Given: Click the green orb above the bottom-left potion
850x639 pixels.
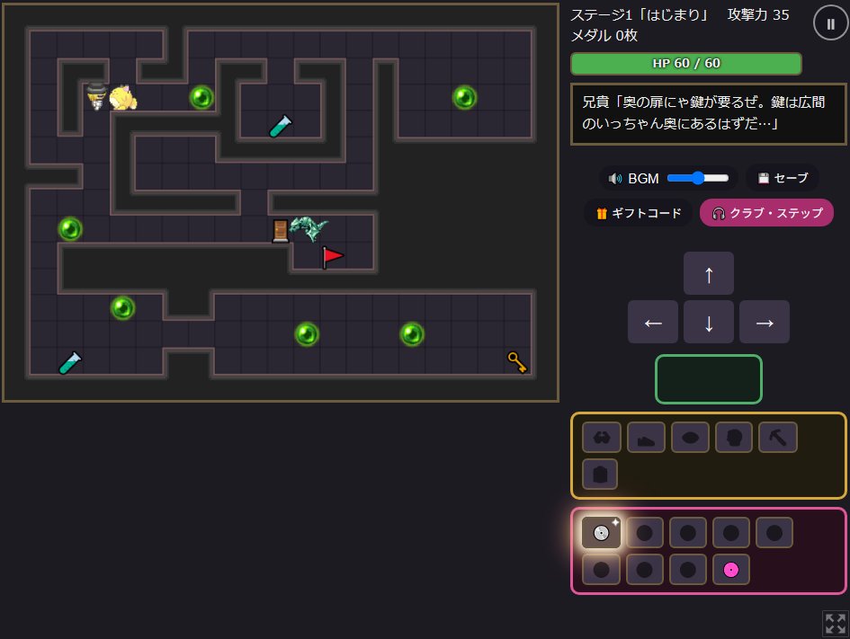Looking at the screenshot, I should 122,307.
